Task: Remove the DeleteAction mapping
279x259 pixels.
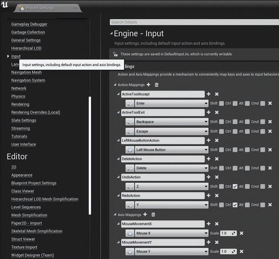Action: (x=217, y=159)
